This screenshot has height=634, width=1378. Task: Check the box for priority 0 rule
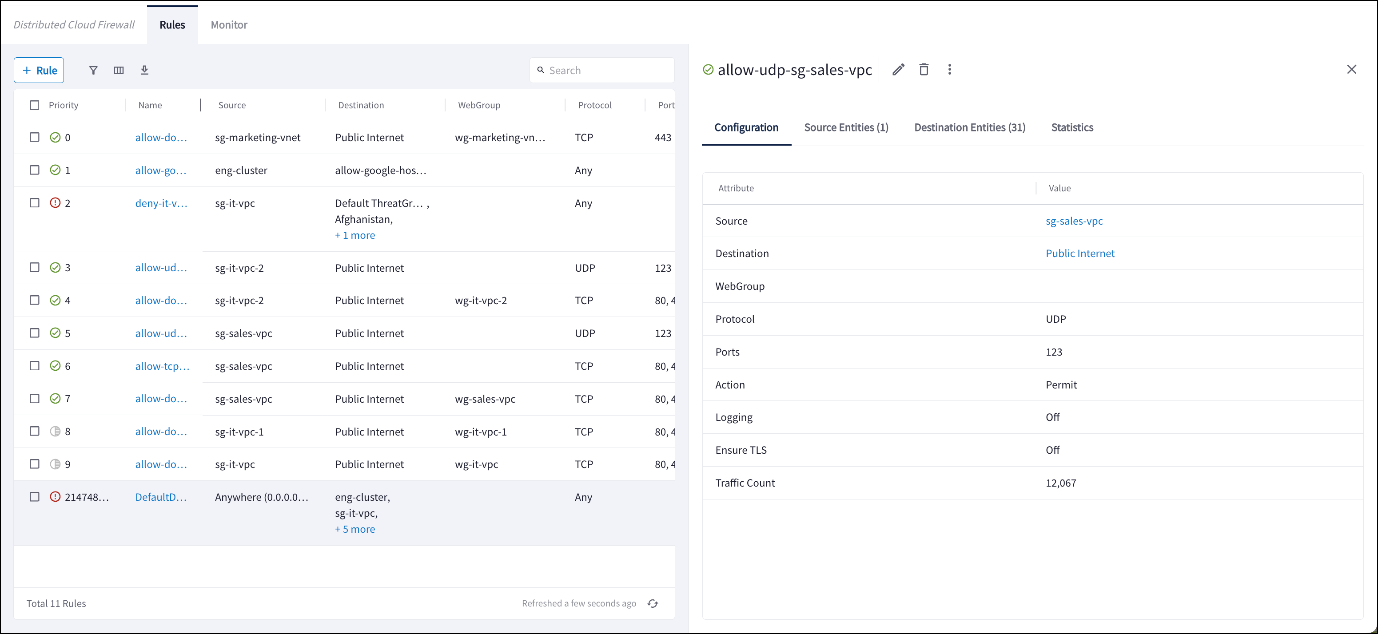pyautogui.click(x=35, y=137)
